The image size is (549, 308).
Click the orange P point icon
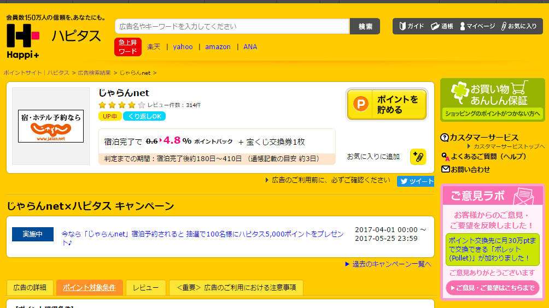[361, 104]
